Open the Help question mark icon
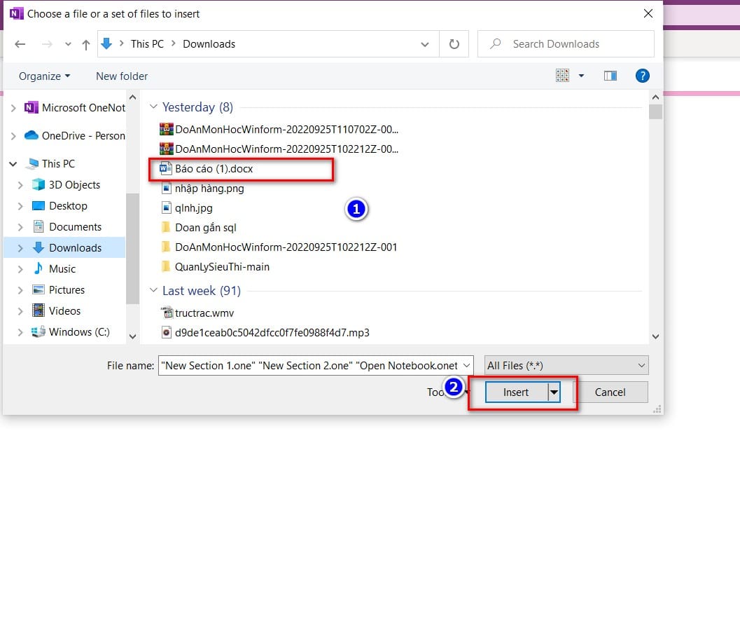740x644 pixels. [642, 76]
